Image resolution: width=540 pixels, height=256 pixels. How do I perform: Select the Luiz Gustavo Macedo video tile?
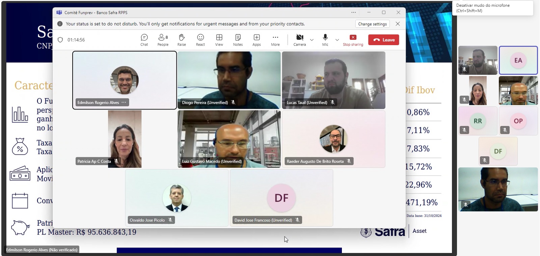click(x=229, y=138)
